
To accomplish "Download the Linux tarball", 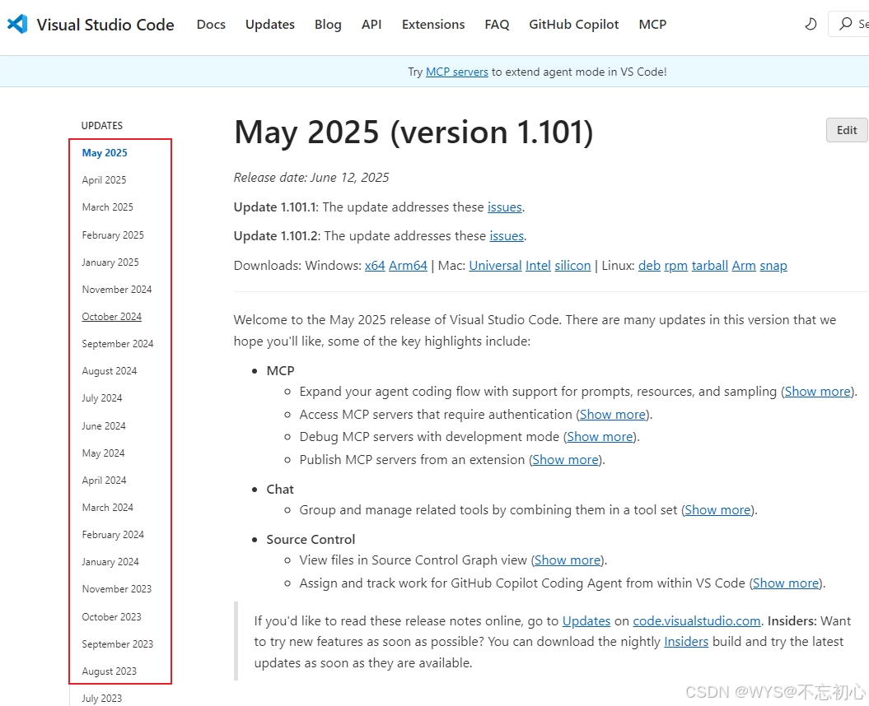I will point(710,266).
